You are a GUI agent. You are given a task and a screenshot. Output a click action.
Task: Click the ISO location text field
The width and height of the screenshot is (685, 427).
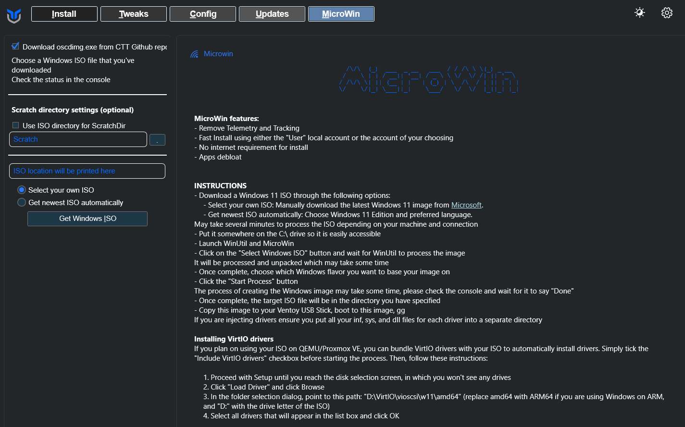pyautogui.click(x=87, y=171)
